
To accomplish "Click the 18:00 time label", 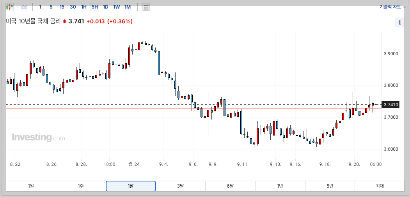I will tap(110, 165).
